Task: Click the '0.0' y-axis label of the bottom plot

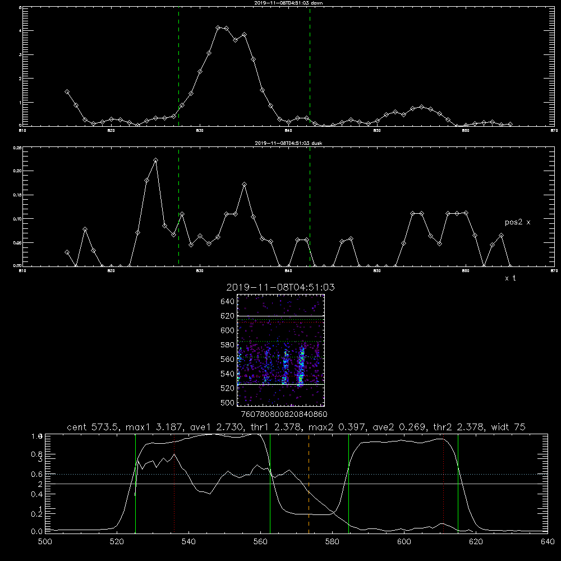Action: point(37,532)
